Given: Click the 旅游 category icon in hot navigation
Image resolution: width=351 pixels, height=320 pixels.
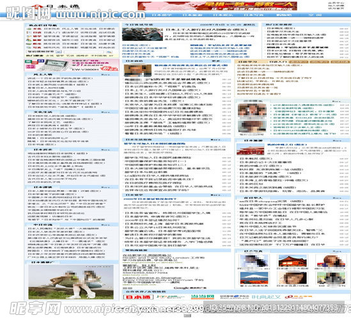Looking at the screenshot, I should (29, 40).
